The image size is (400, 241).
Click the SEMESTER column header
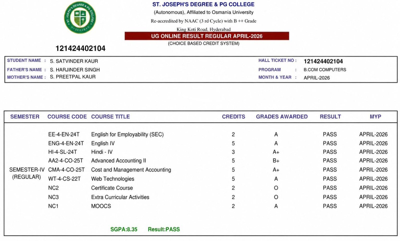[x=25, y=117]
